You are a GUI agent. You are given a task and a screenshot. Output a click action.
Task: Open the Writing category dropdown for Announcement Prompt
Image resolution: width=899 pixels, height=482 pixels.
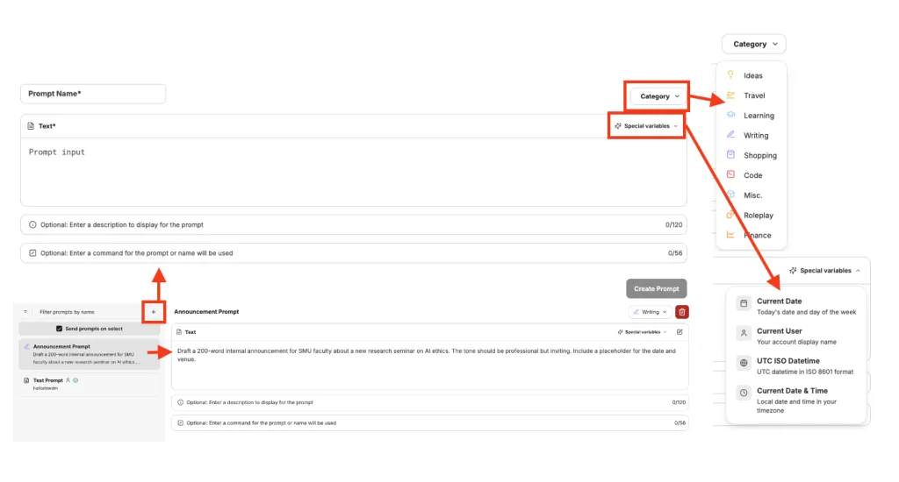pos(651,312)
